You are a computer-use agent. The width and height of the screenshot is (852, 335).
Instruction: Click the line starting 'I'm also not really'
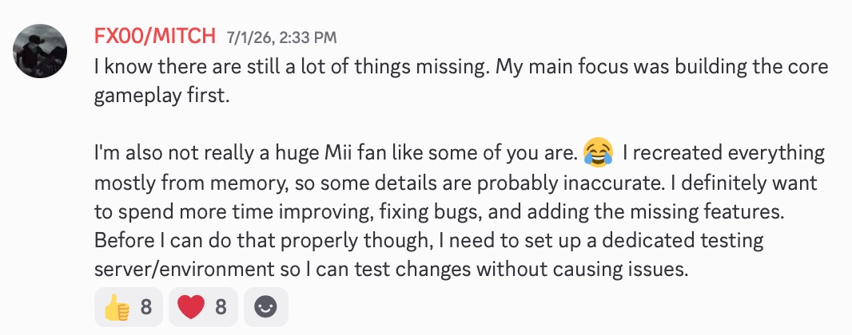459,153
